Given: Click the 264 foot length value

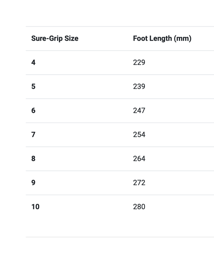Looking at the screenshot, I should (x=139, y=159).
